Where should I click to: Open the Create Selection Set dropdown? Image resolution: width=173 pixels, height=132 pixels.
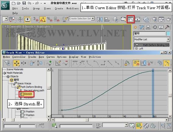(93, 19)
